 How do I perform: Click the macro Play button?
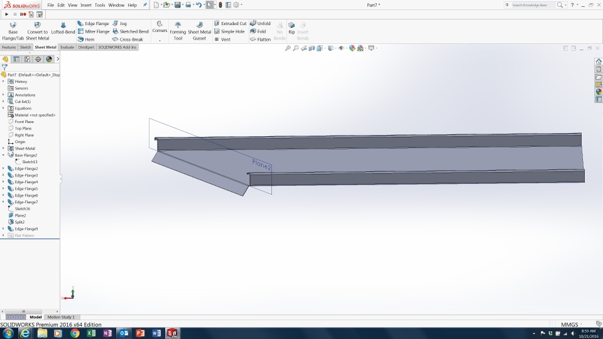[x=6, y=14]
